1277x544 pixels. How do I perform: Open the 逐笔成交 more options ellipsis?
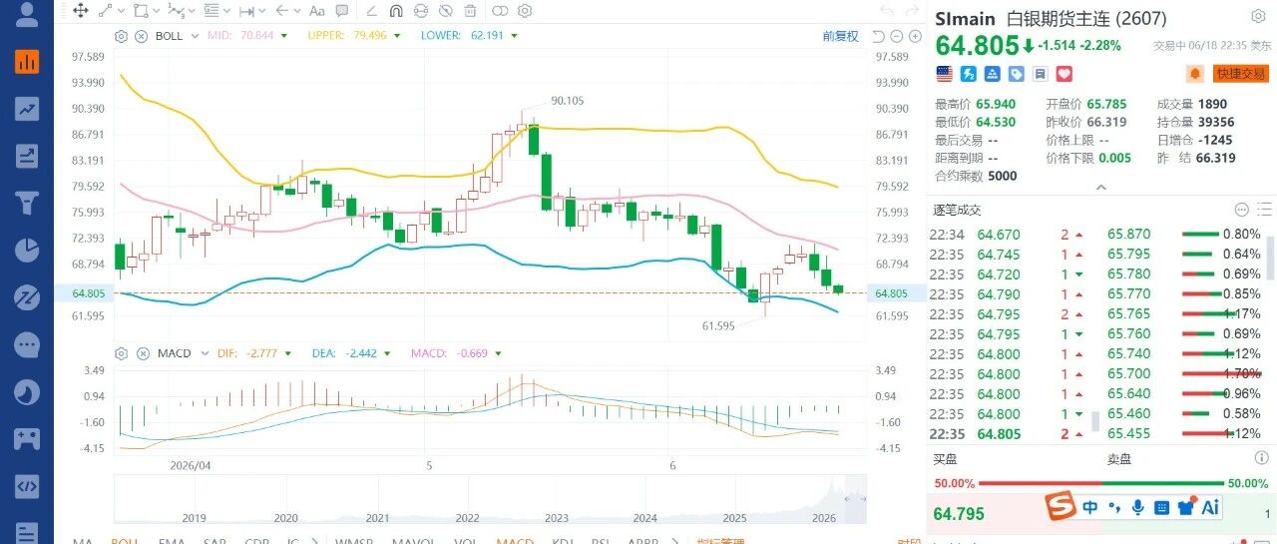[x=1241, y=210]
